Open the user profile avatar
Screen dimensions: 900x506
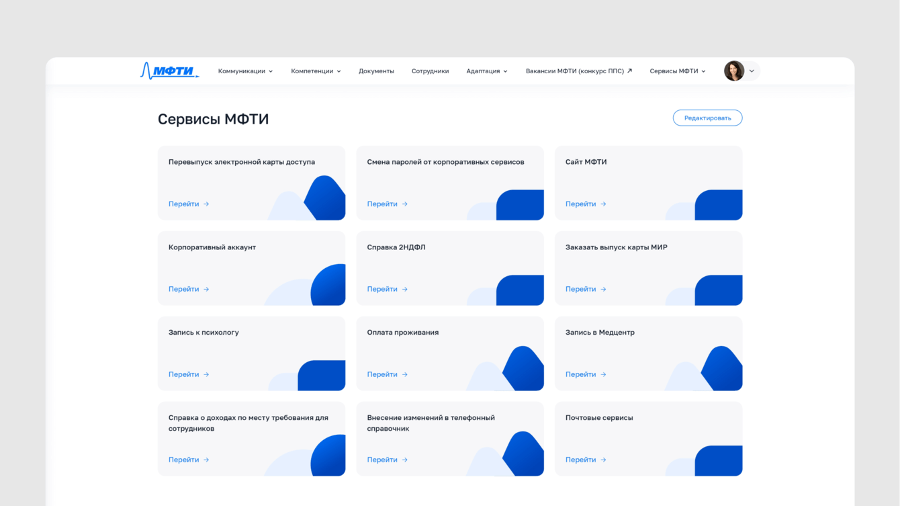point(734,71)
